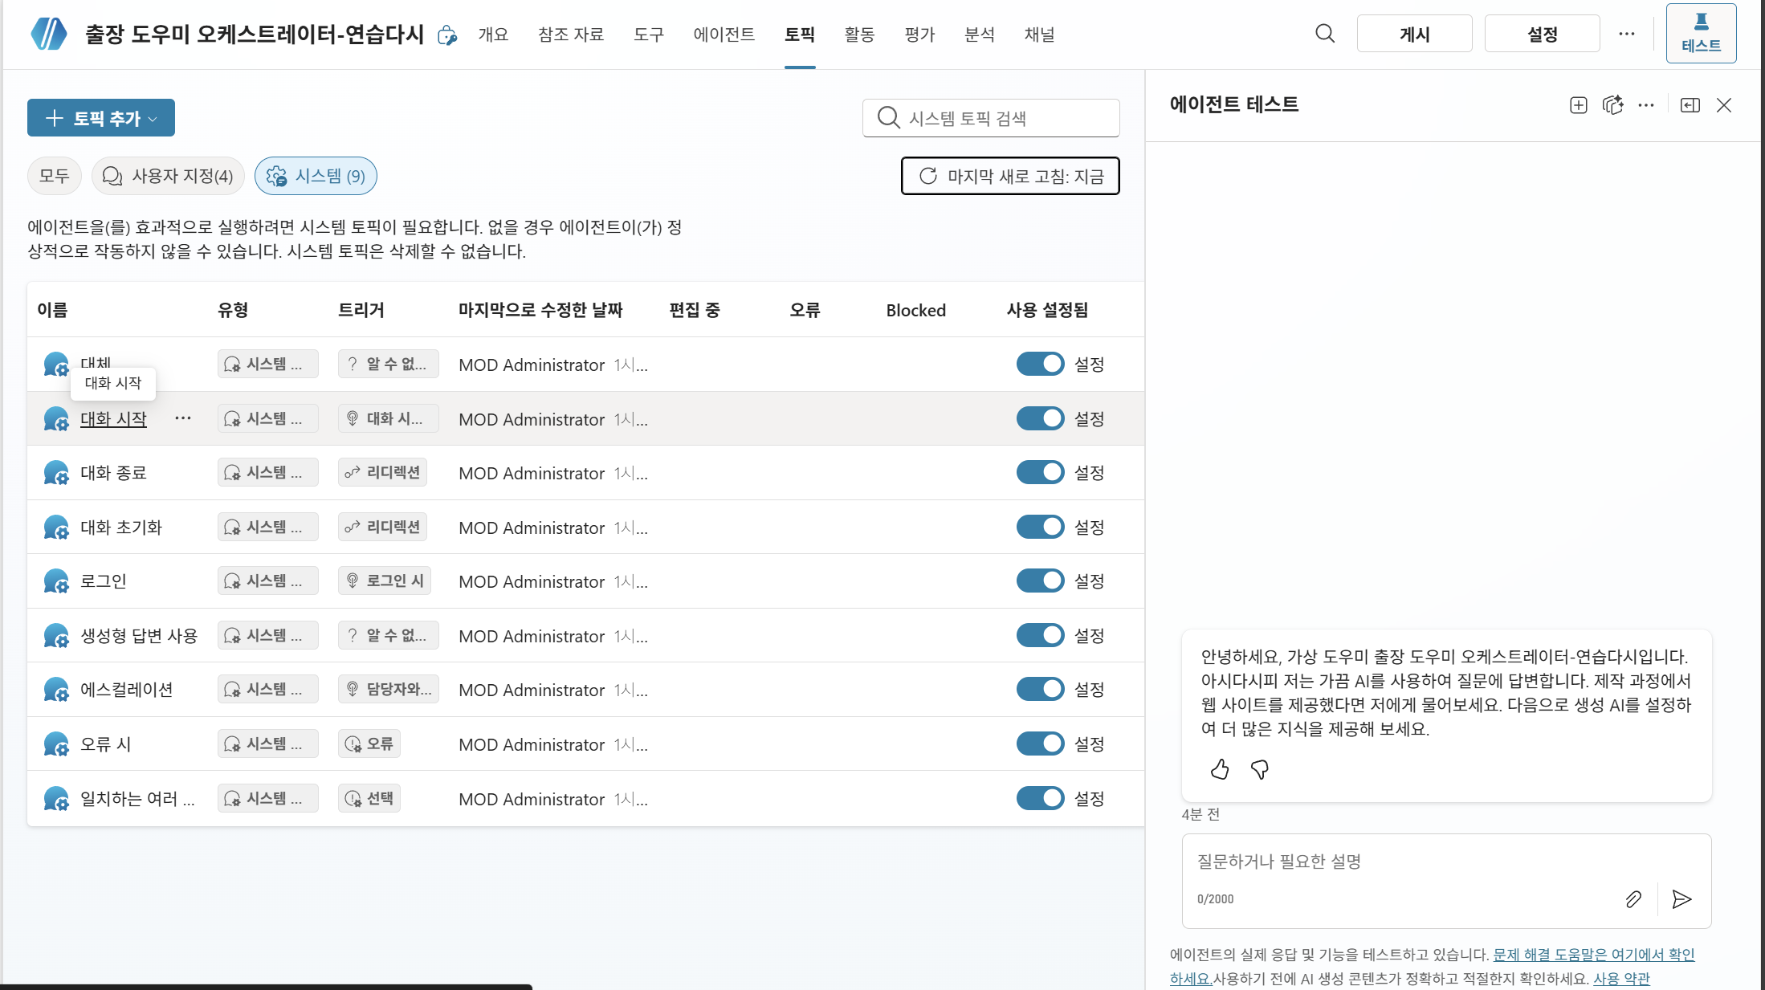This screenshot has height=990, width=1765.
Task: Start new test conversation plus icon
Action: tap(1579, 105)
